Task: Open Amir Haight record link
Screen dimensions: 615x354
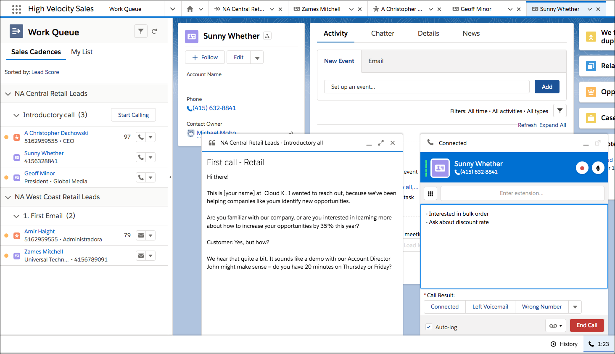Action: [x=40, y=231]
